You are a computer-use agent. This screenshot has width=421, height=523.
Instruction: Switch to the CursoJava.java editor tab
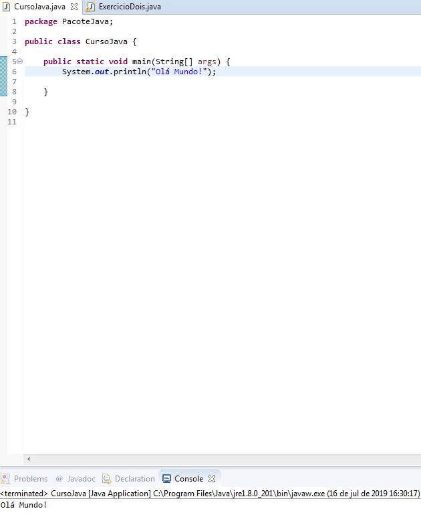39,7
